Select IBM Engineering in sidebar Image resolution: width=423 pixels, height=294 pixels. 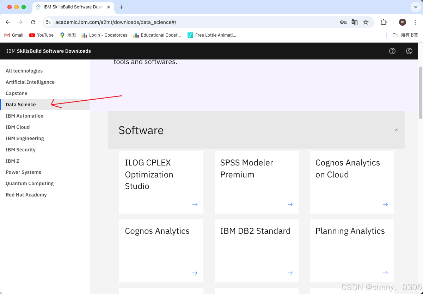[45, 138]
